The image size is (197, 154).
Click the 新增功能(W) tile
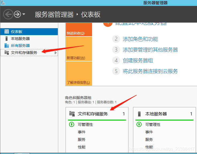point(79,49)
